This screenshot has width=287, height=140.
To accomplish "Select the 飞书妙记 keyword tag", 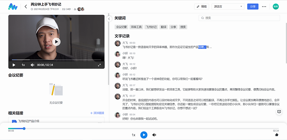I will click(x=151, y=27).
